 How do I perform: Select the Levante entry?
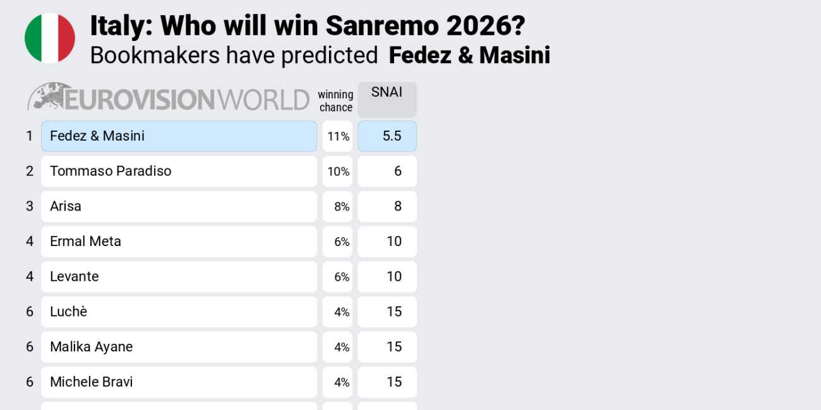click(179, 277)
